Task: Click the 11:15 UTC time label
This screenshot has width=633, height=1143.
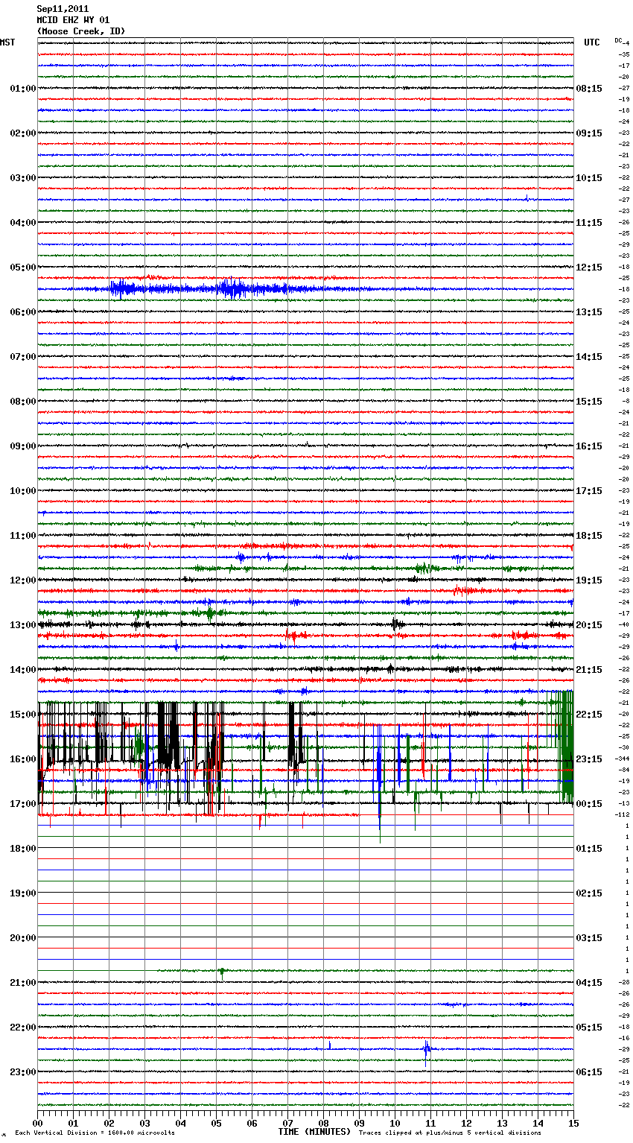Action: (589, 223)
